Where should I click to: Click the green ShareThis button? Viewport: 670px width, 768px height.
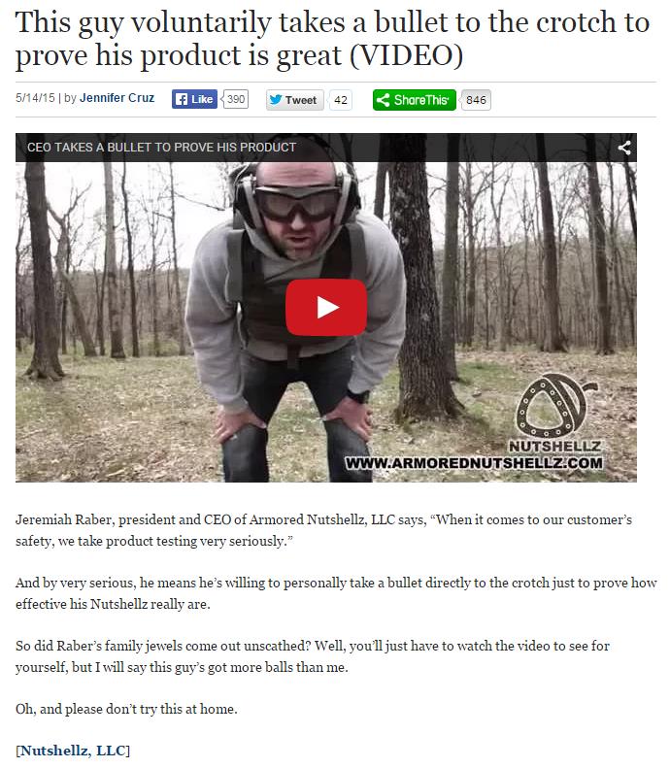[x=414, y=100]
